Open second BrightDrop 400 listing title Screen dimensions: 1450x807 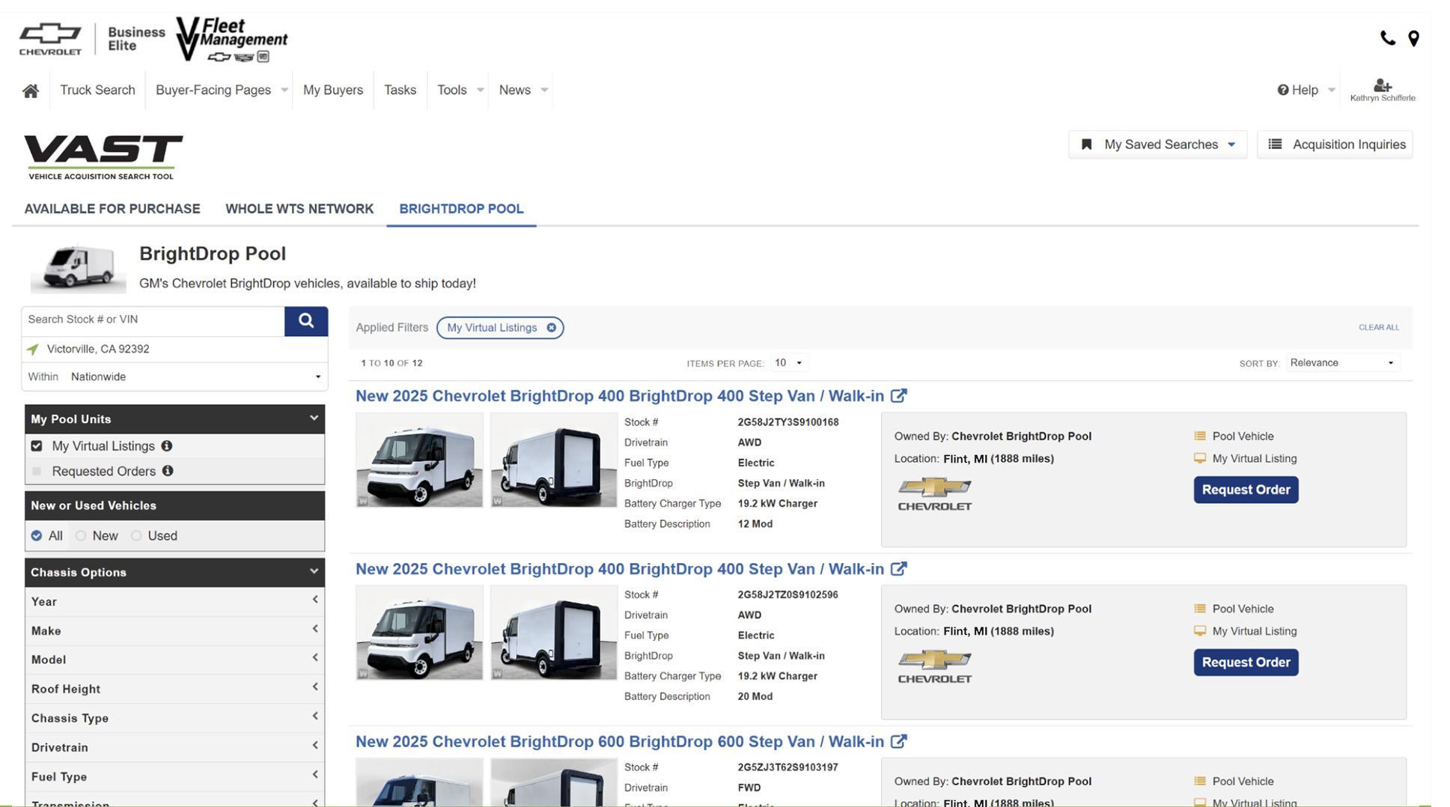(620, 569)
